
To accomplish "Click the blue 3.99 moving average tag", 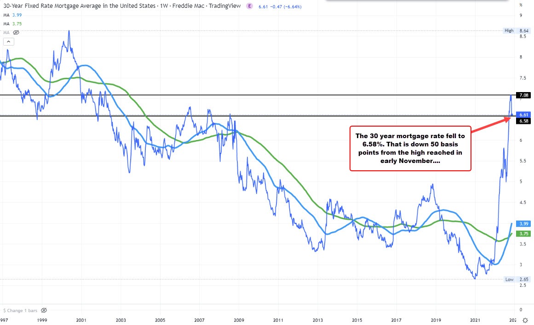I will pyautogui.click(x=523, y=224).
